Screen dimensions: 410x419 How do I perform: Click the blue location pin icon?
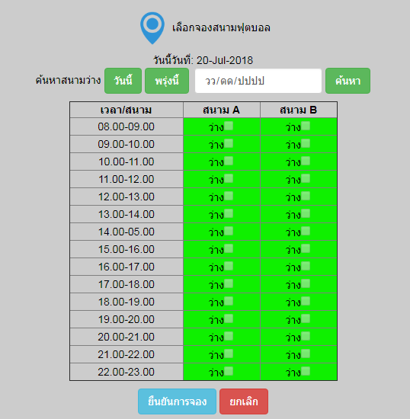coord(152,28)
